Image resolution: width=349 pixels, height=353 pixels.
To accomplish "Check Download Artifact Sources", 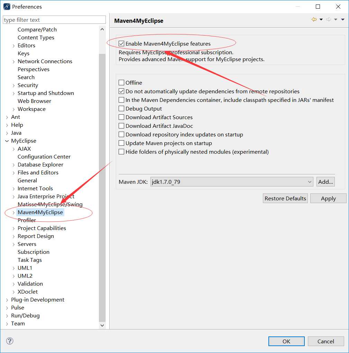I will pos(121,117).
